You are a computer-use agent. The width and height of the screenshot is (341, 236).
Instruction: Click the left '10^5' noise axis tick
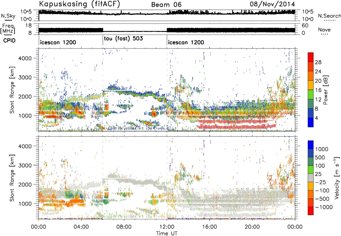[26, 12]
